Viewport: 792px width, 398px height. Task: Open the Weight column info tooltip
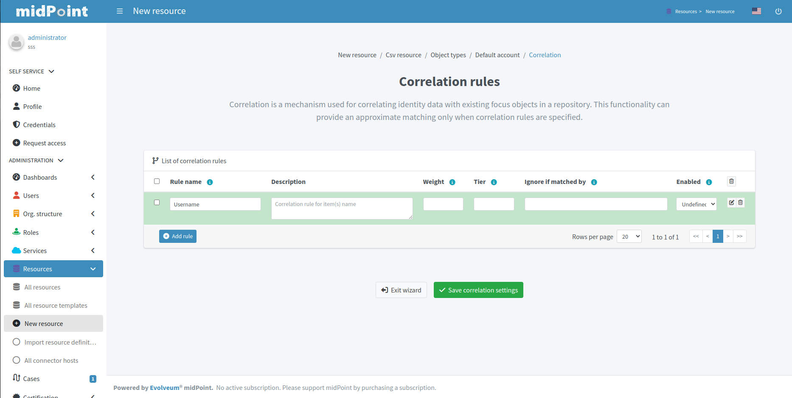(x=452, y=182)
